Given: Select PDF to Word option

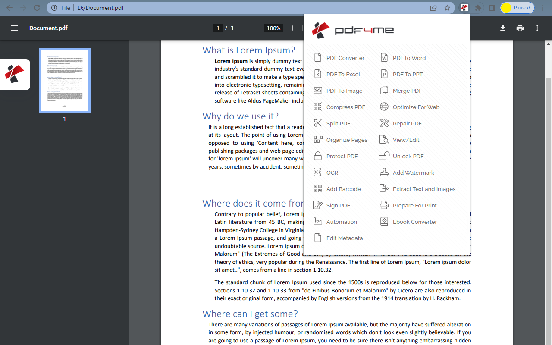Looking at the screenshot, I should click(x=403, y=58).
